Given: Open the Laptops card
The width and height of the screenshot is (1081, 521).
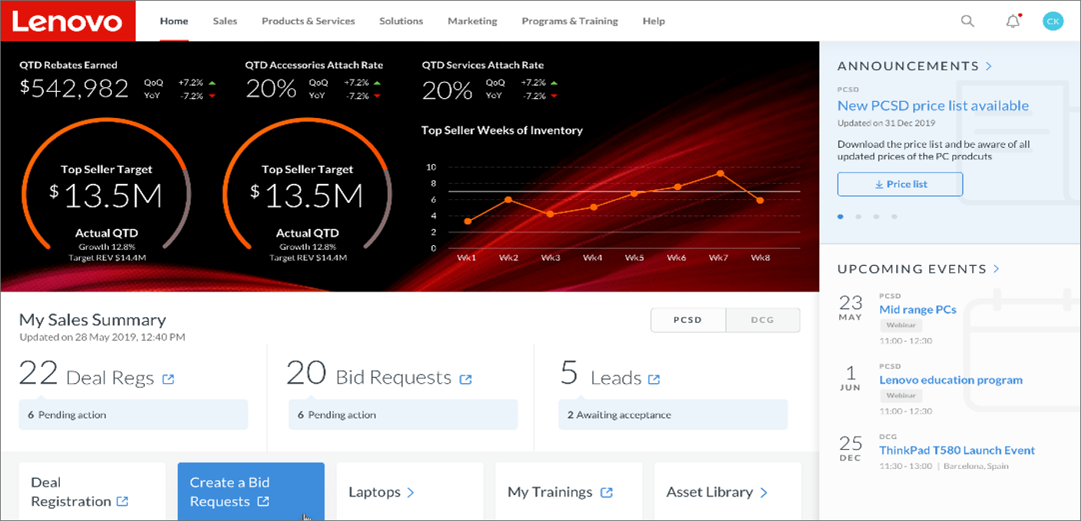Looking at the screenshot, I should coord(410,491).
